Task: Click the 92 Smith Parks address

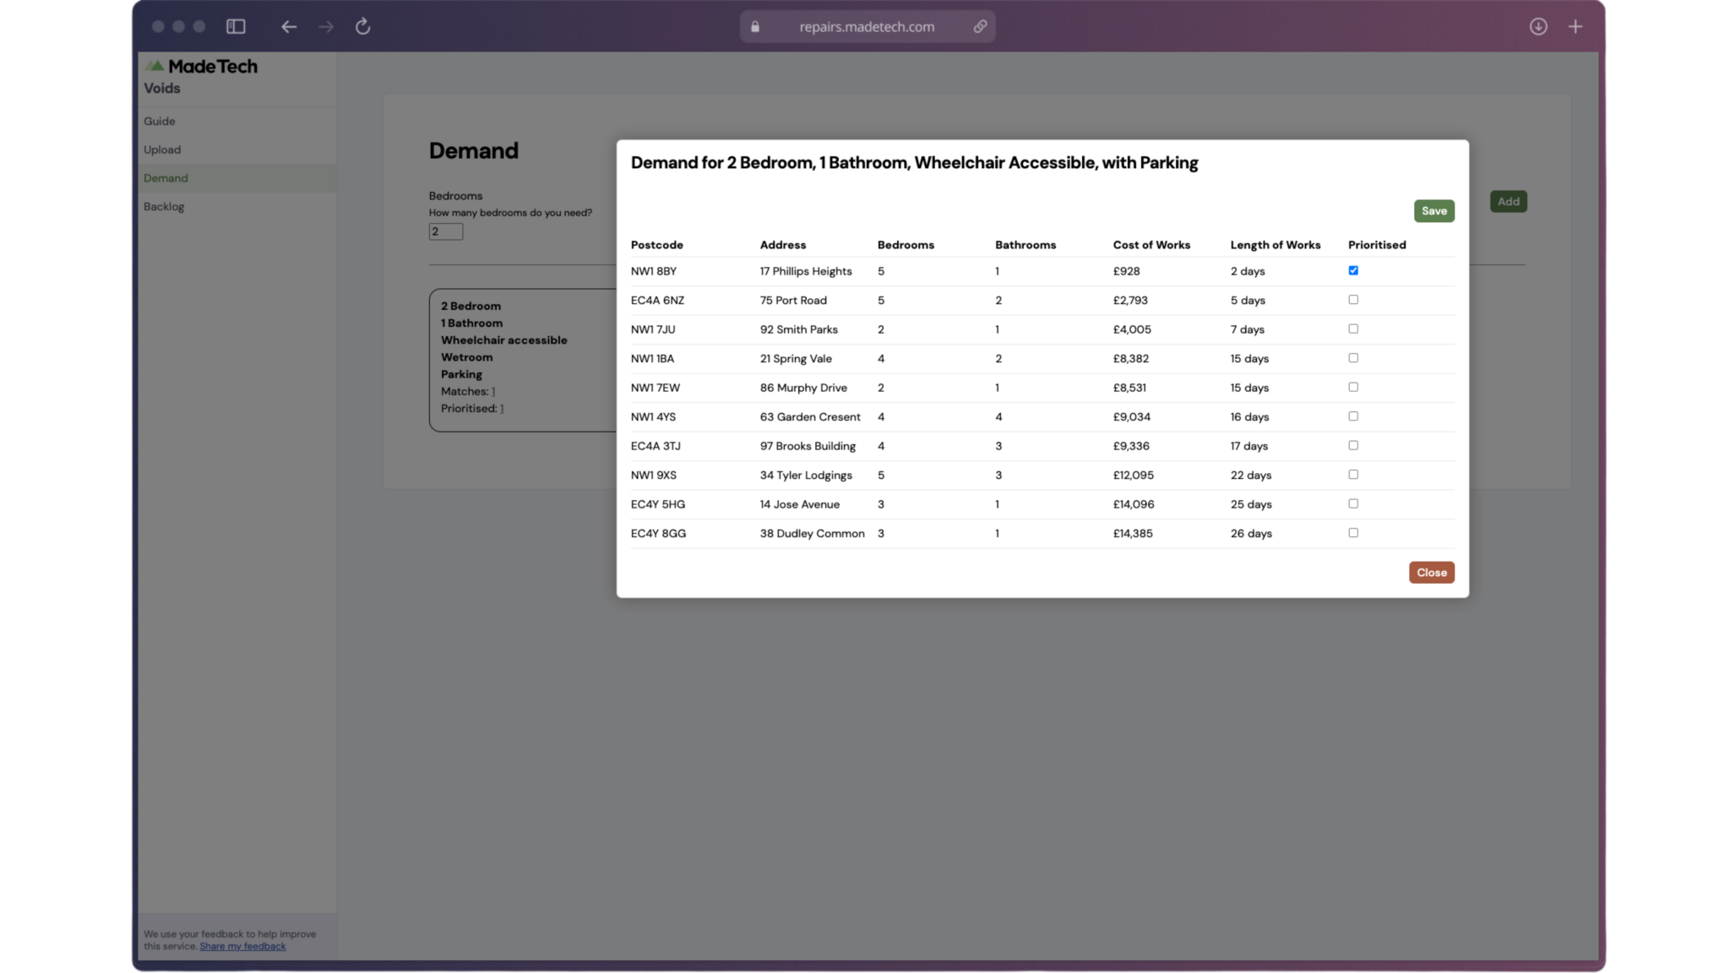Action: [x=798, y=329]
